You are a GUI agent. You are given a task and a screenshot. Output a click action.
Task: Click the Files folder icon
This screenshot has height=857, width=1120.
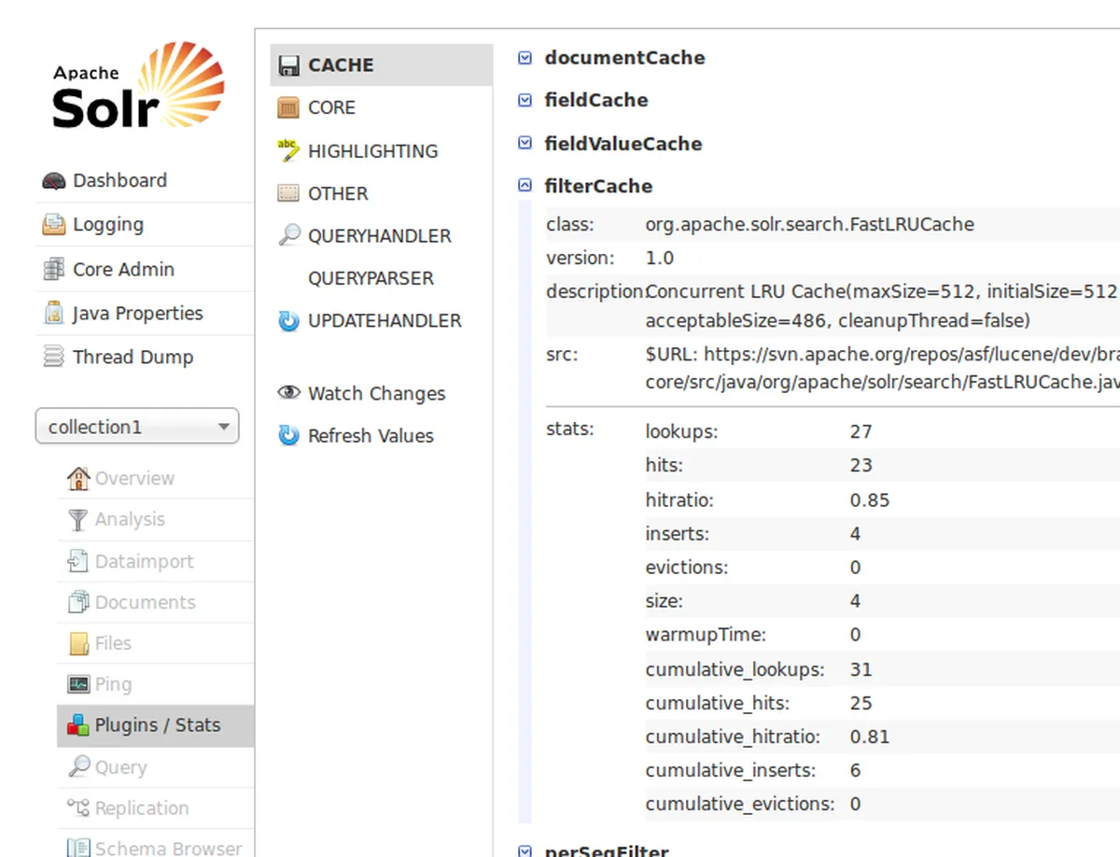(78, 643)
